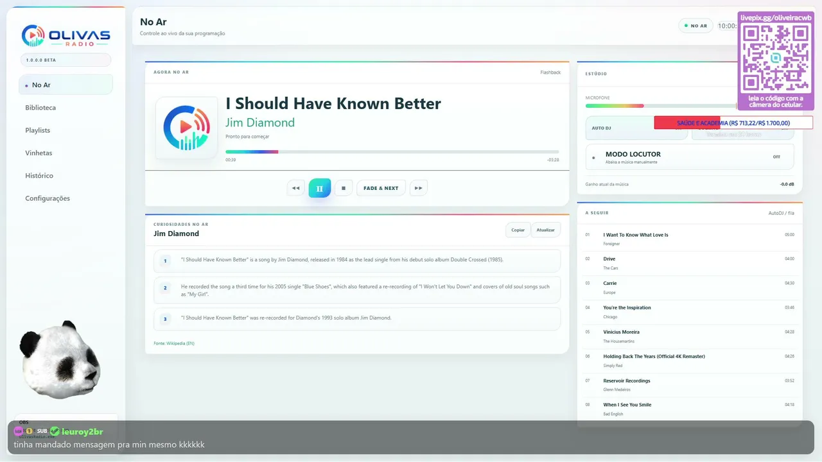Select queued song Reservoir Recordings
This screenshot has height=462, width=822.
tap(690, 385)
